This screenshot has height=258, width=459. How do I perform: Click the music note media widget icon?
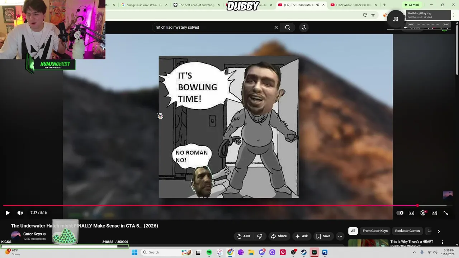(x=396, y=19)
